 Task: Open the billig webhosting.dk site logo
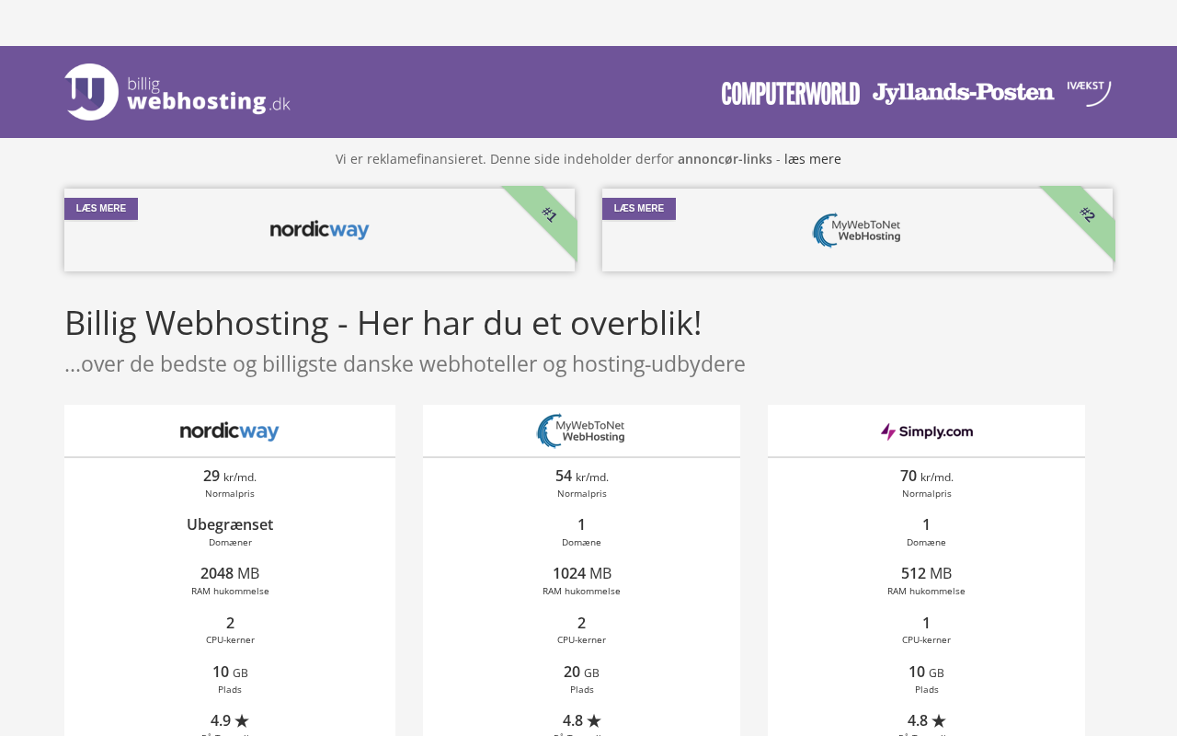(177, 92)
